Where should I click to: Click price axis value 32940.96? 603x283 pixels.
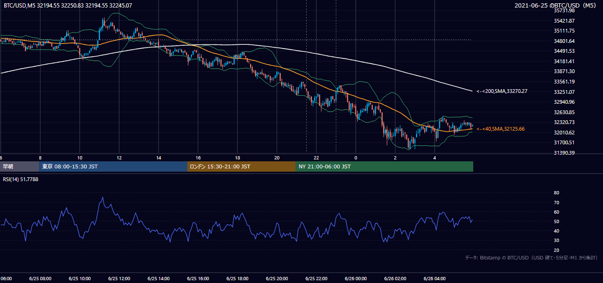point(564,102)
